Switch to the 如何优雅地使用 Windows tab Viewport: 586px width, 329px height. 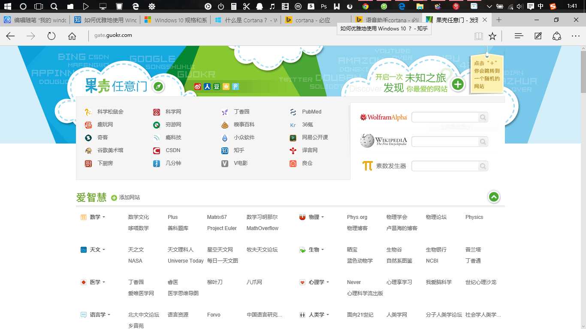pos(105,20)
